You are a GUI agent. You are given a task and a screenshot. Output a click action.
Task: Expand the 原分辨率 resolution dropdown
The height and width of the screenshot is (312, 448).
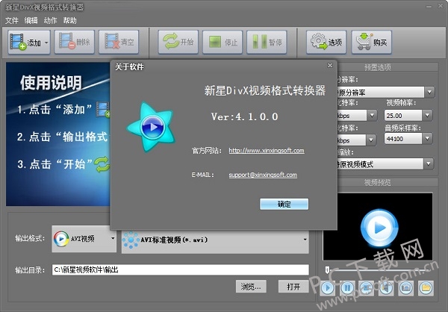(x=429, y=93)
